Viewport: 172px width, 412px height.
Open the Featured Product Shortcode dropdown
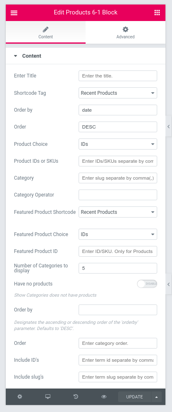click(x=118, y=212)
